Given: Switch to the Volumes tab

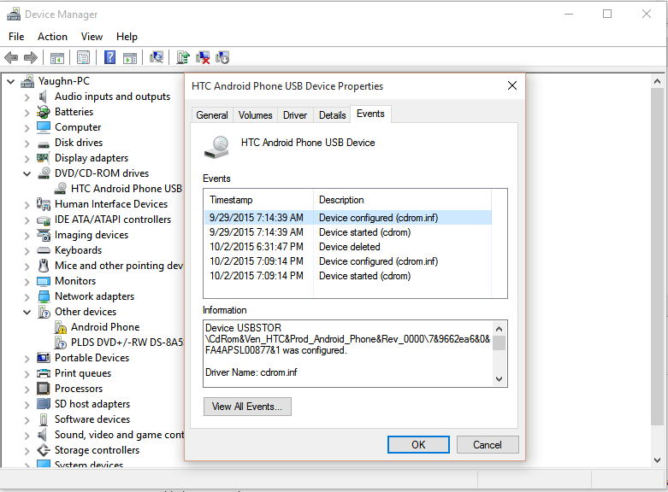Looking at the screenshot, I should point(255,115).
